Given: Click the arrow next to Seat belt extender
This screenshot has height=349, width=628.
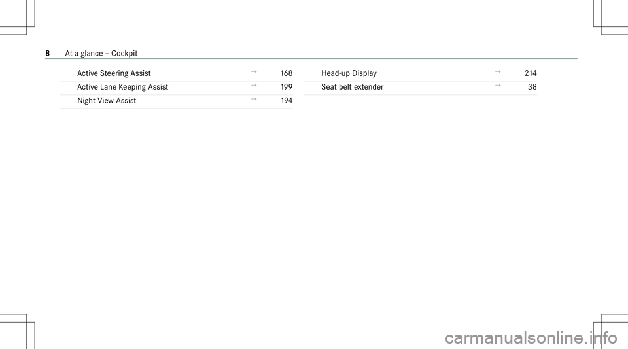Looking at the screenshot, I should (498, 85).
